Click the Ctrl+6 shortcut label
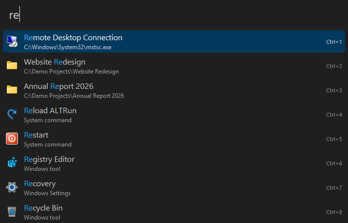The height and width of the screenshot is (223, 348). coord(334,163)
